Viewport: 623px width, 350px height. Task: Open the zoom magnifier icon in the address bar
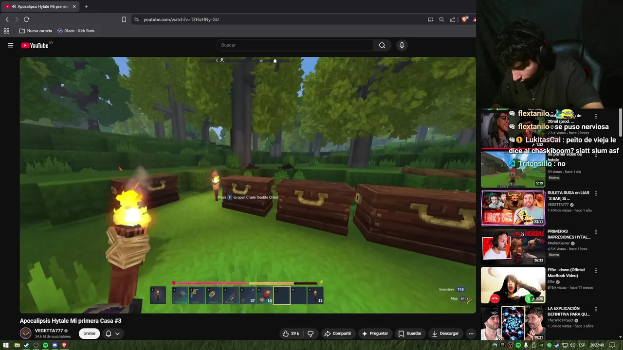[441, 19]
